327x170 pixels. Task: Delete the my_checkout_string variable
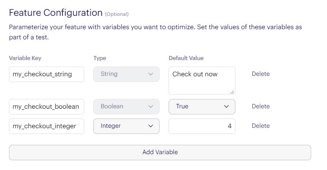click(261, 74)
